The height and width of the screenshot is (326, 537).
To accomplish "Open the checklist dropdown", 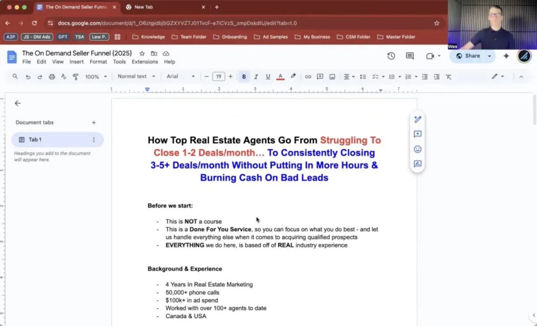I will (378, 76).
